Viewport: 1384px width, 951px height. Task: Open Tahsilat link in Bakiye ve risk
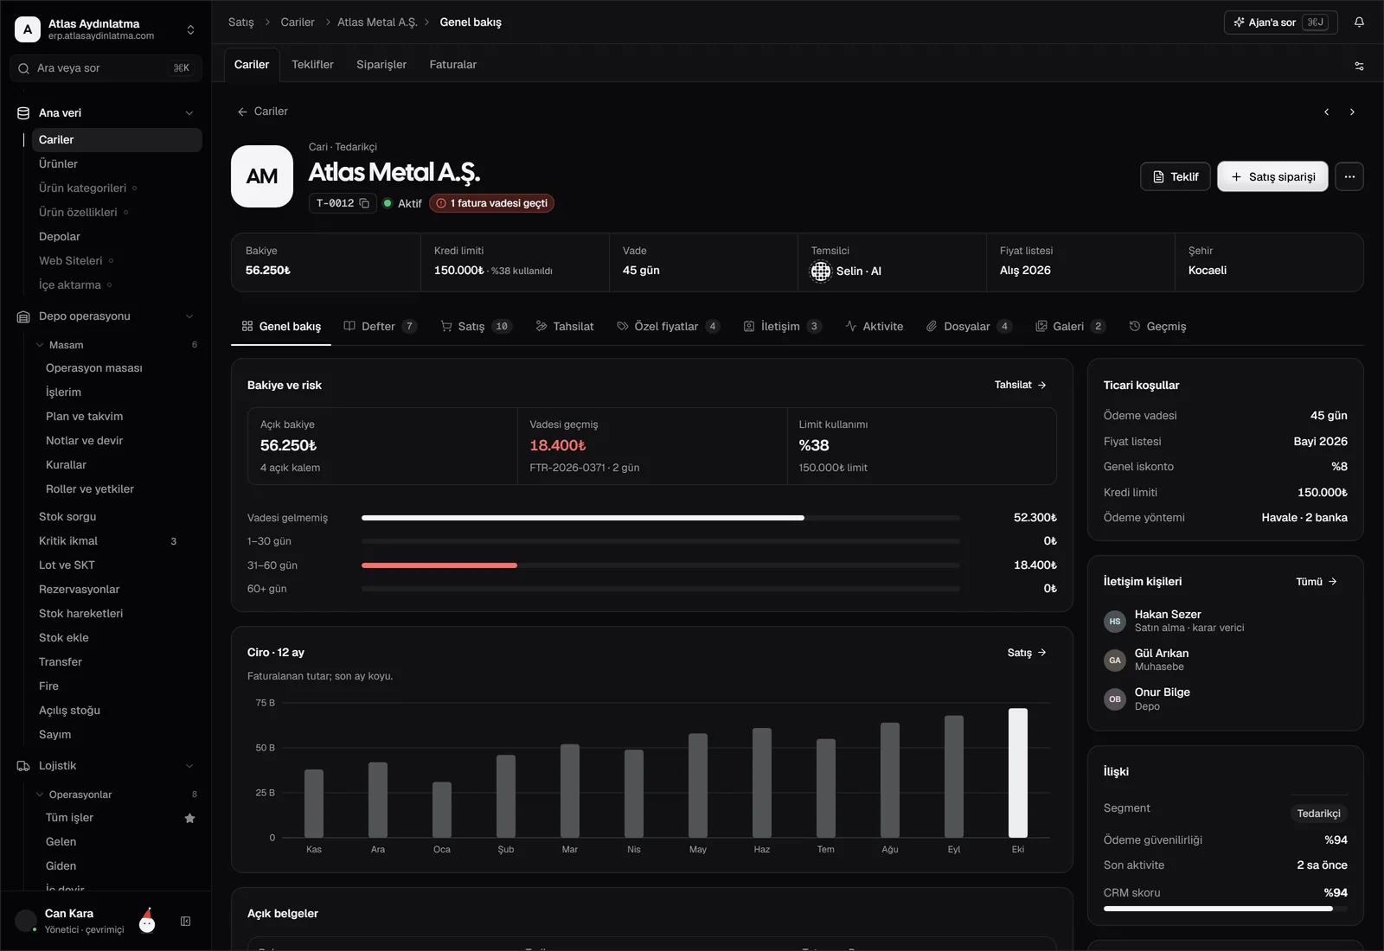coord(1021,386)
